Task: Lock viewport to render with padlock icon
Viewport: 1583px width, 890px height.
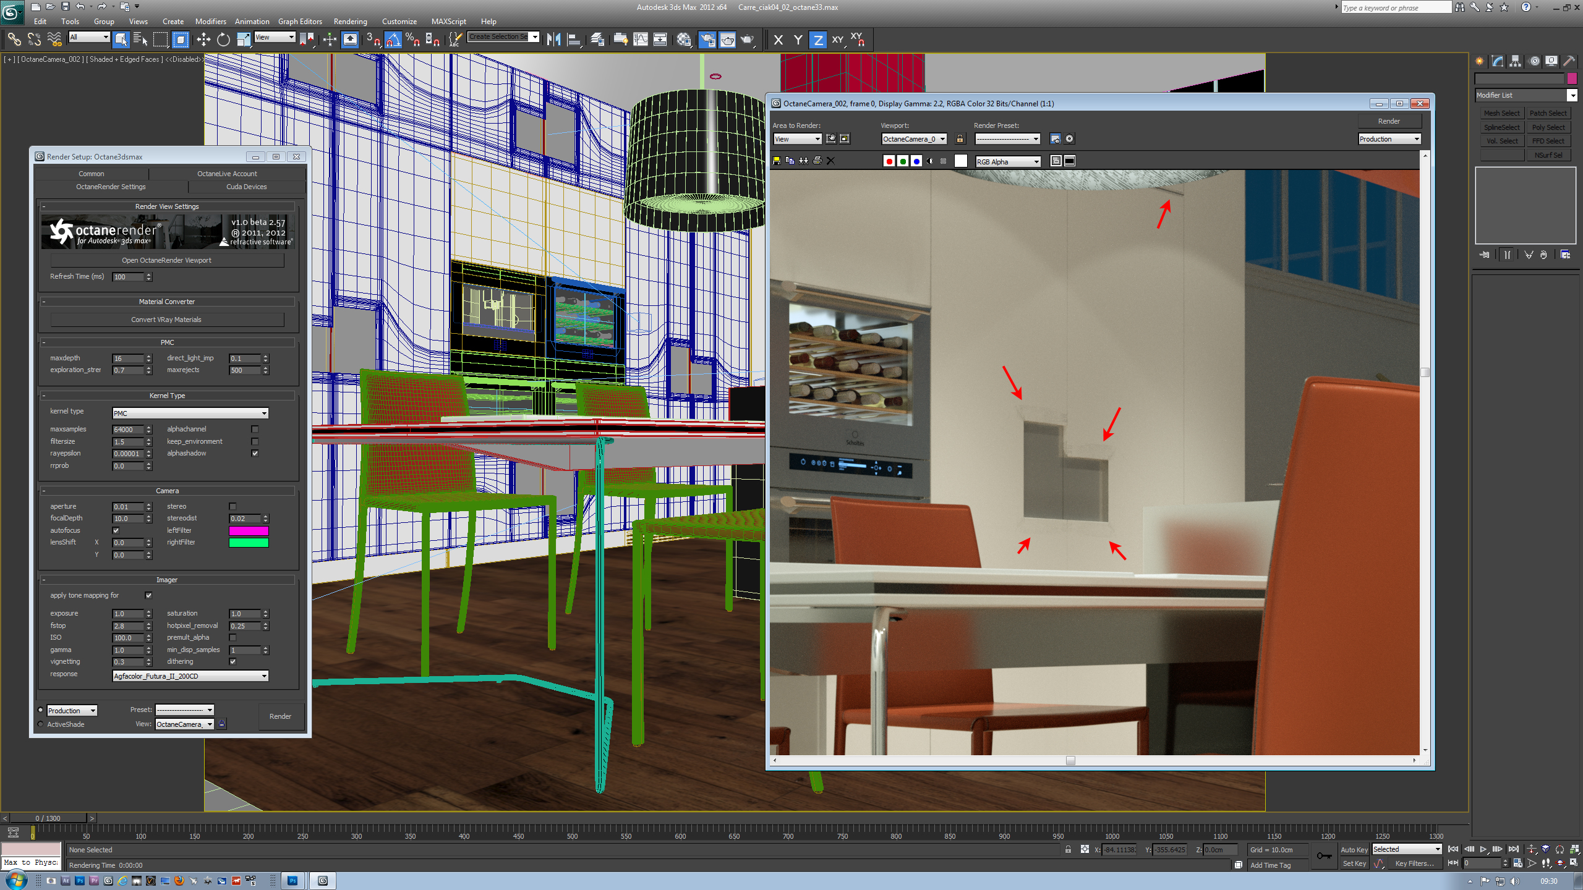Action: (x=960, y=139)
